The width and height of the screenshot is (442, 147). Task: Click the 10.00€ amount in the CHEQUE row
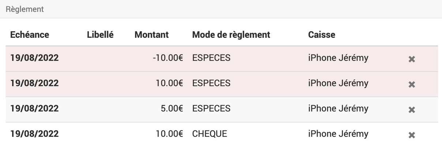coord(170,134)
